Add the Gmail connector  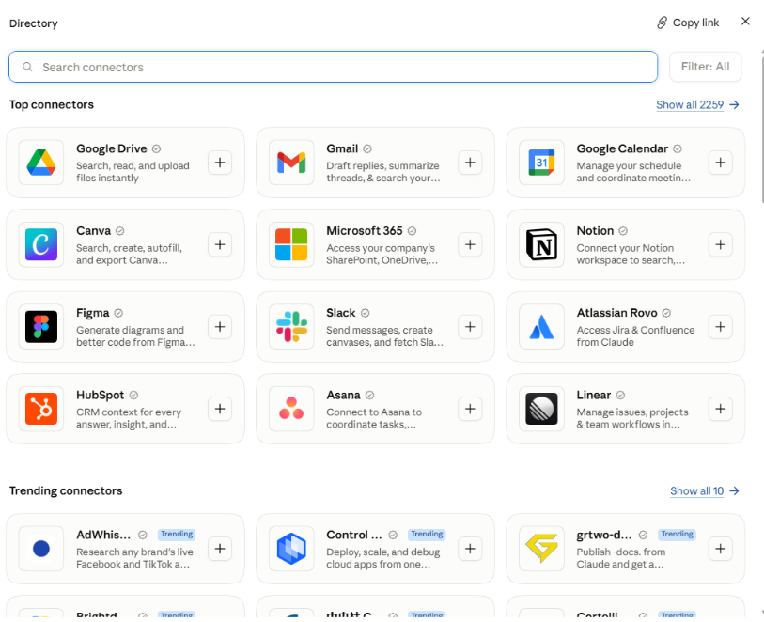tap(470, 163)
